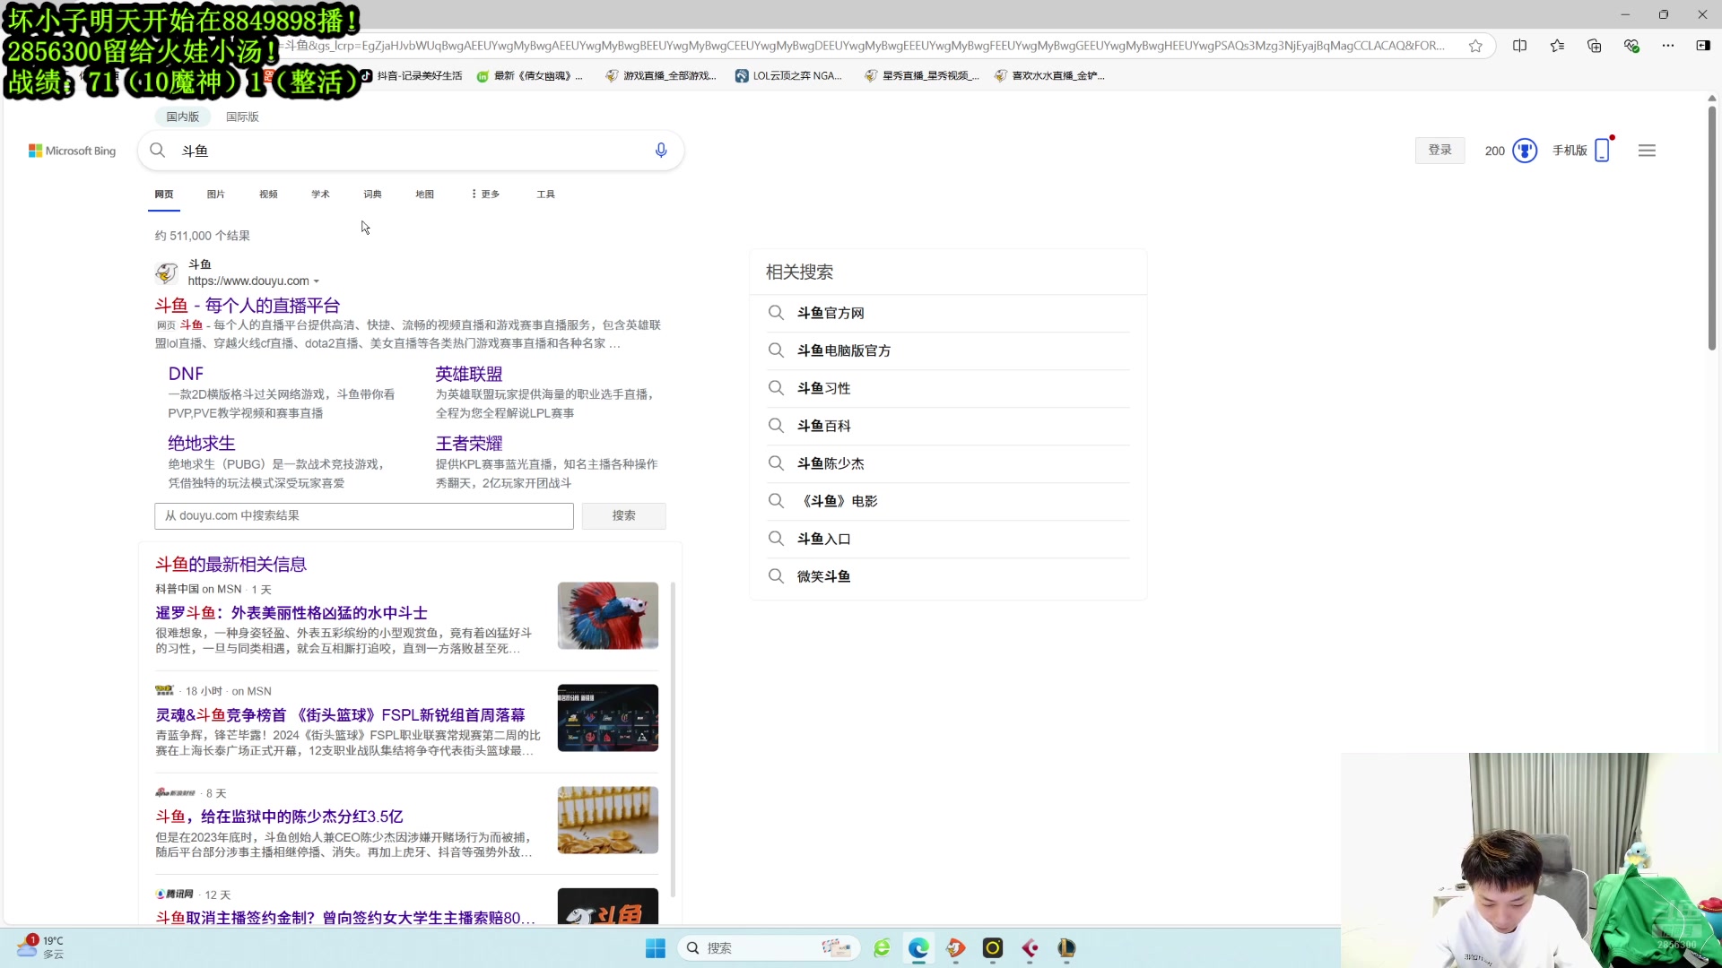
Task: Open the split screen icon in Edge toolbar
Action: click(x=1519, y=46)
